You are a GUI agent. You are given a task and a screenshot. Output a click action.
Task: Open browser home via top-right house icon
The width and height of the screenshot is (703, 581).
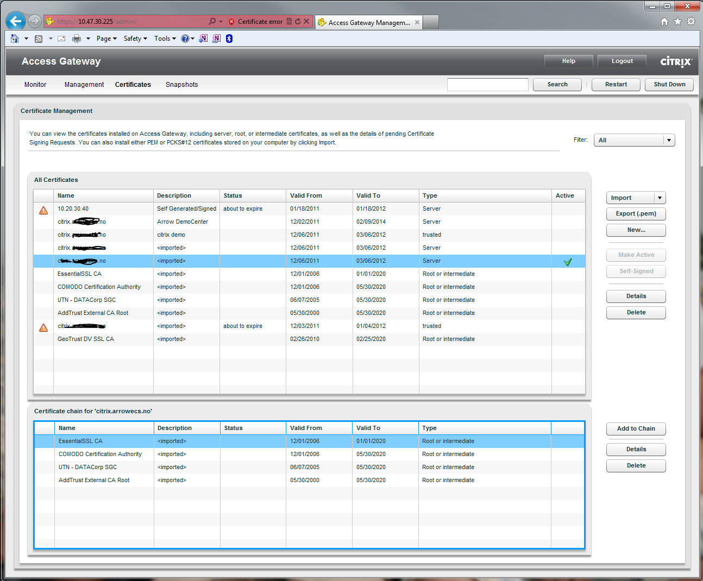664,21
